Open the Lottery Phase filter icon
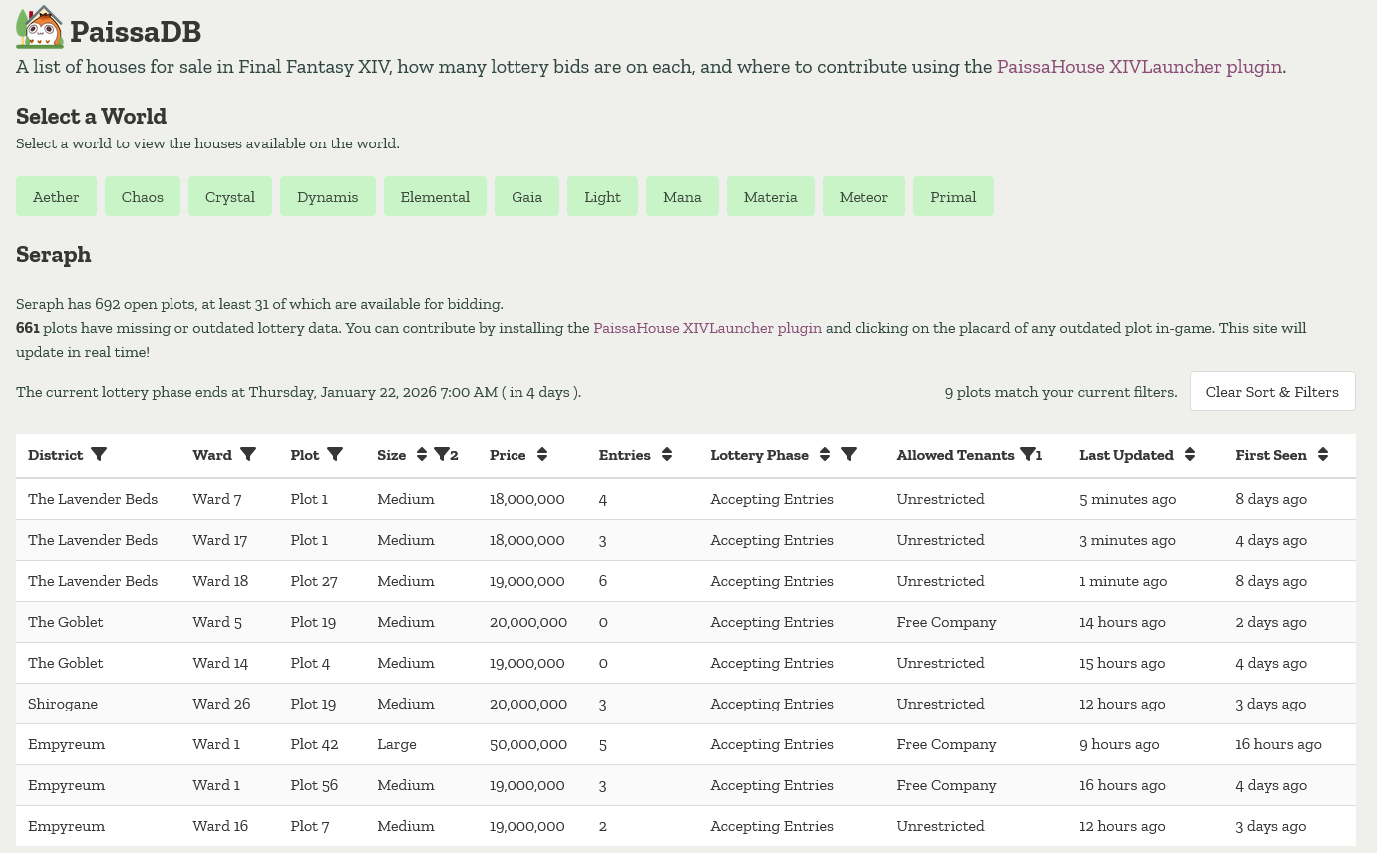The image size is (1377, 853). point(849,455)
